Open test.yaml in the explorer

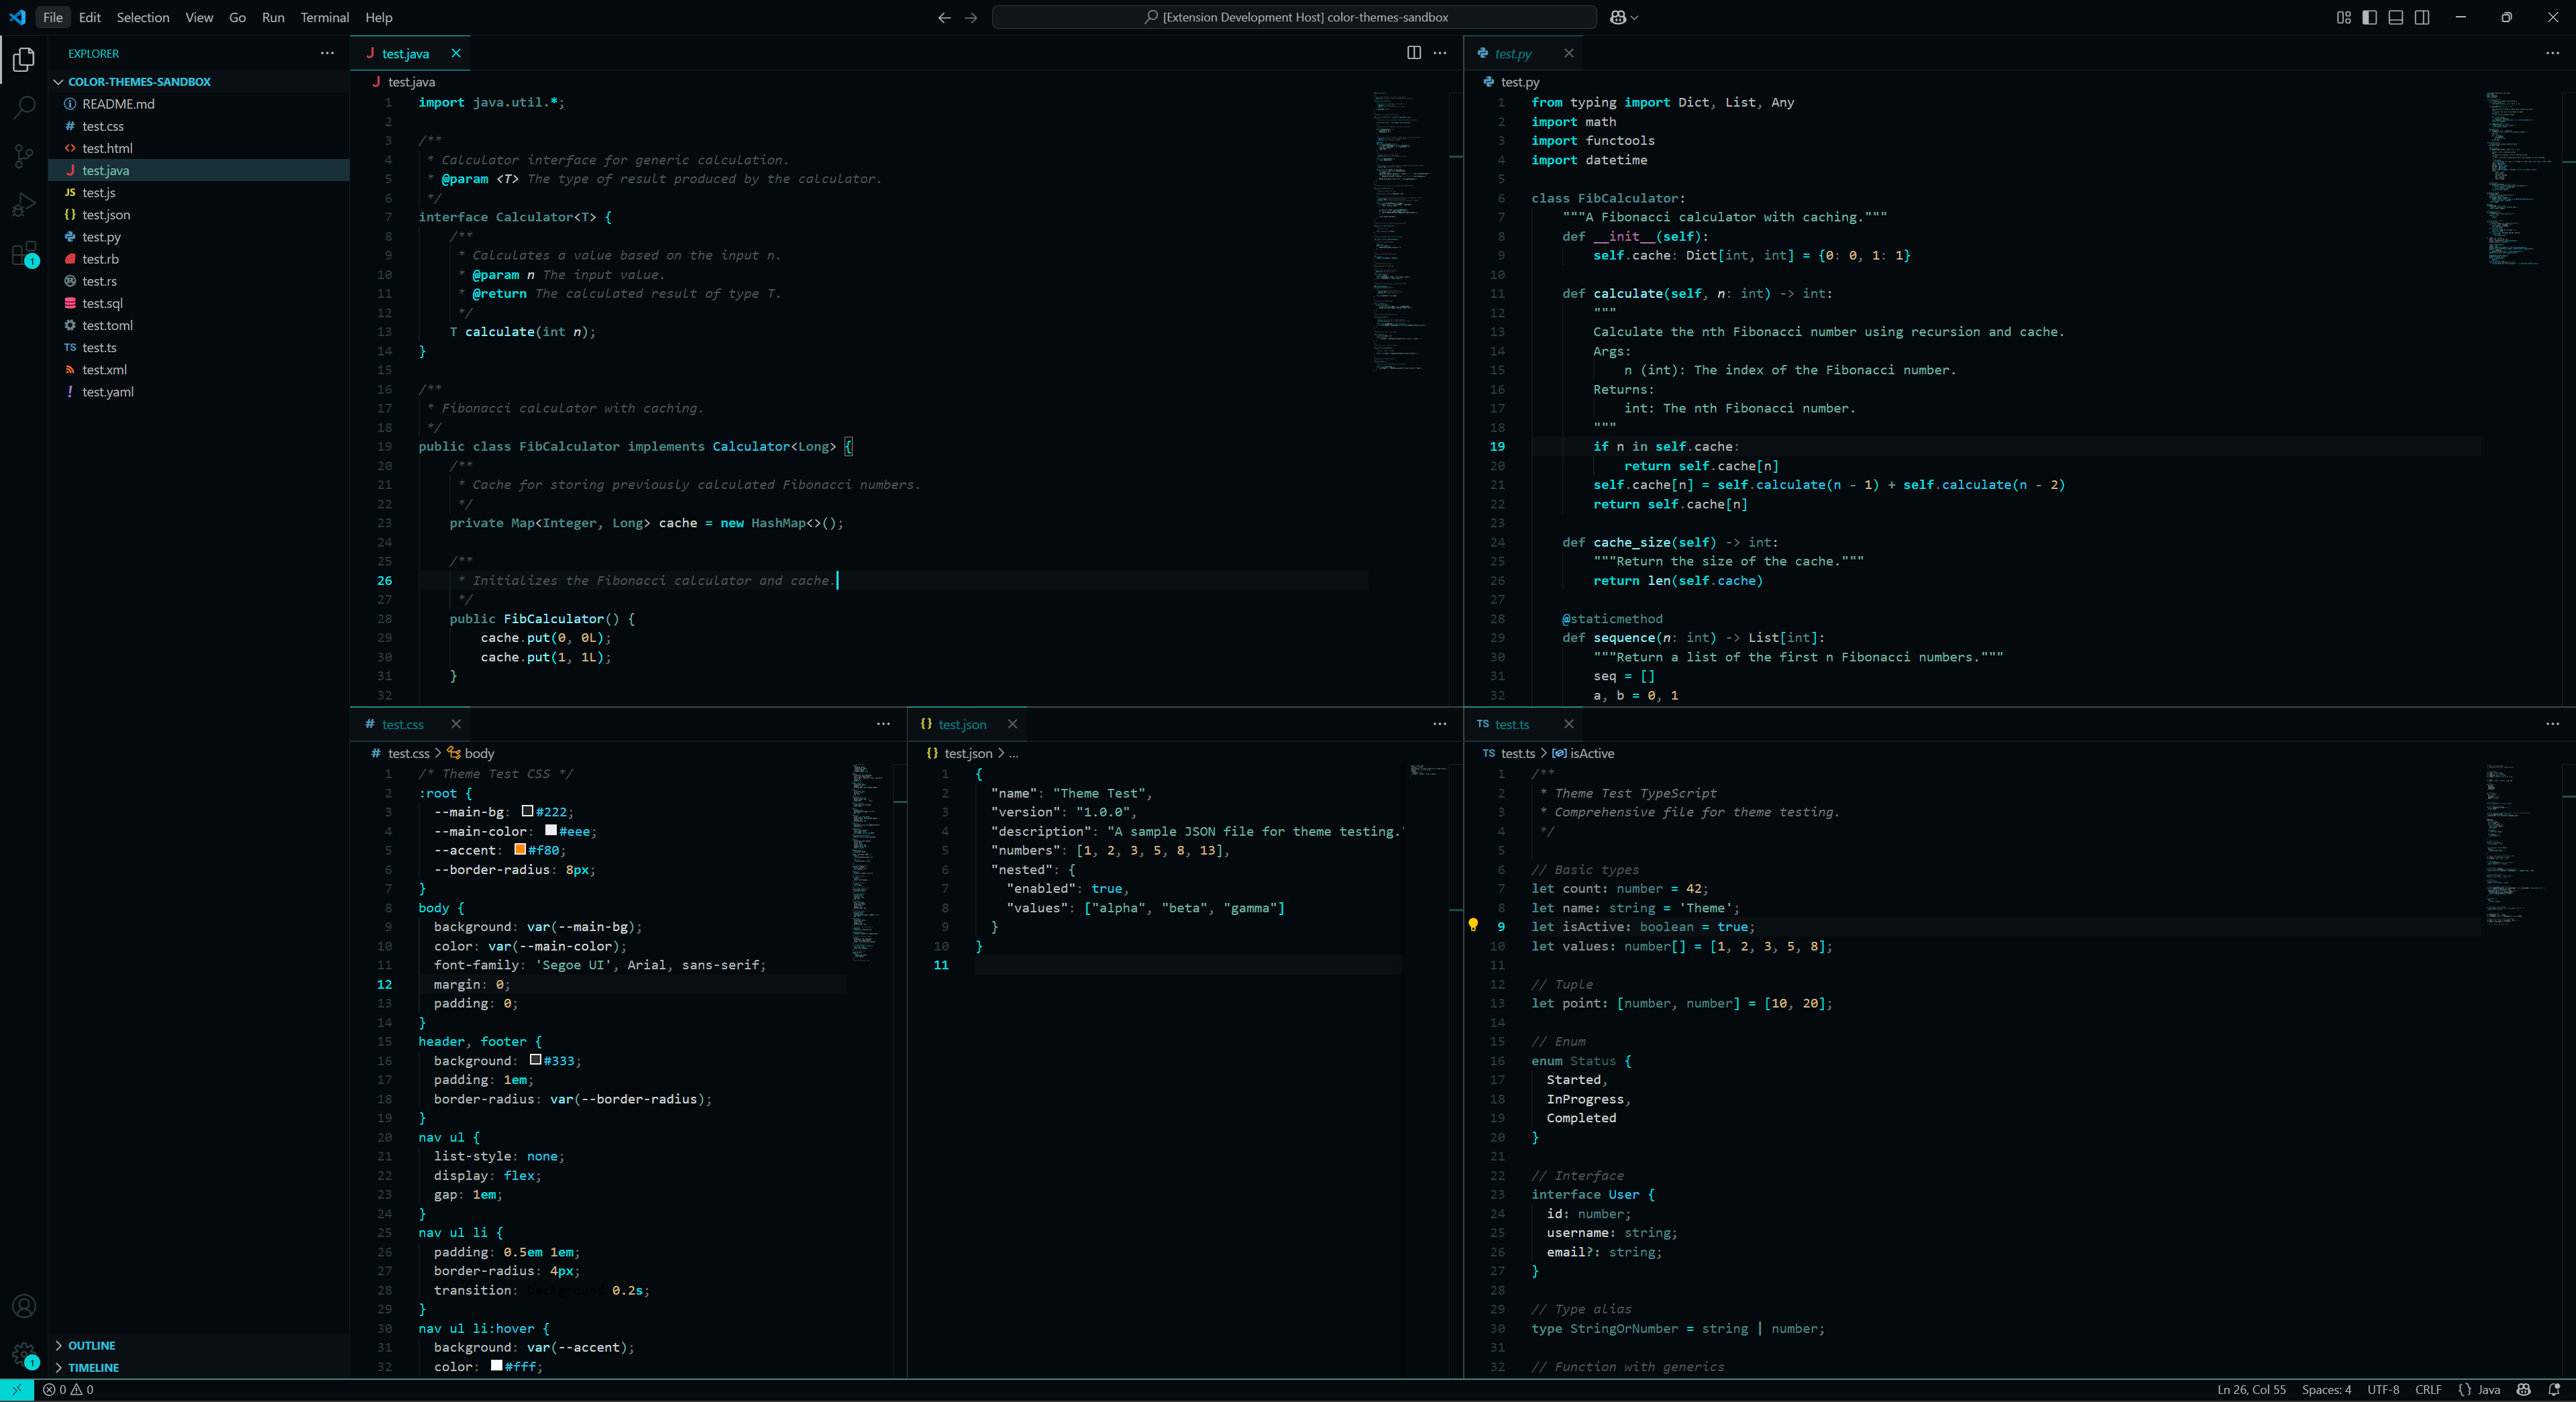point(108,392)
